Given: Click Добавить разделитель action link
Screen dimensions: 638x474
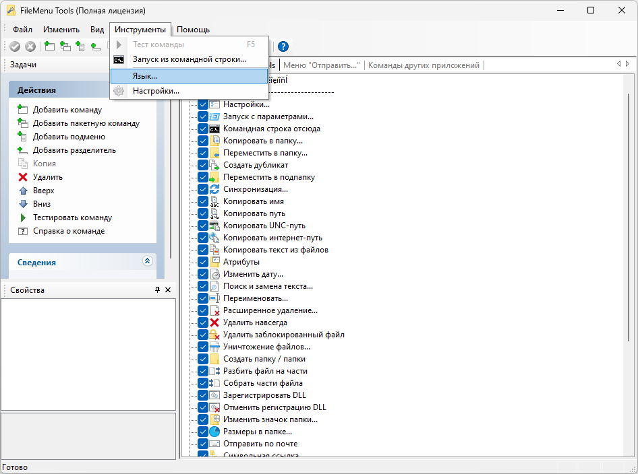Looking at the screenshot, I should [x=74, y=150].
